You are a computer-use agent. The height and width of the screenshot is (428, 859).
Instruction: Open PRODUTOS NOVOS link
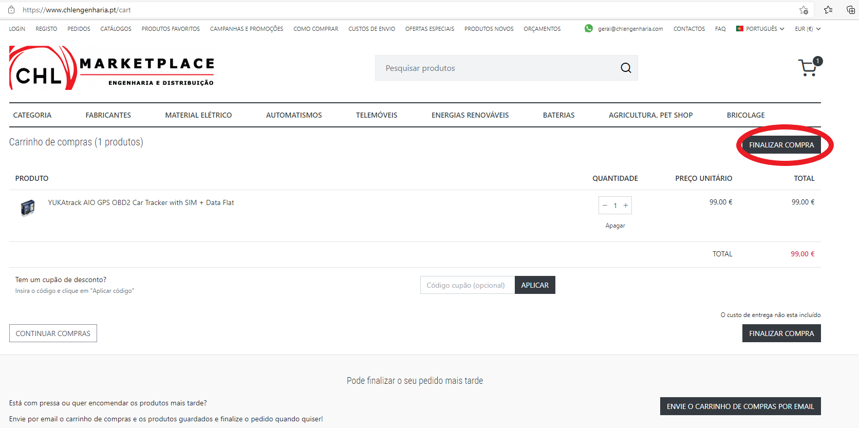[x=489, y=29]
